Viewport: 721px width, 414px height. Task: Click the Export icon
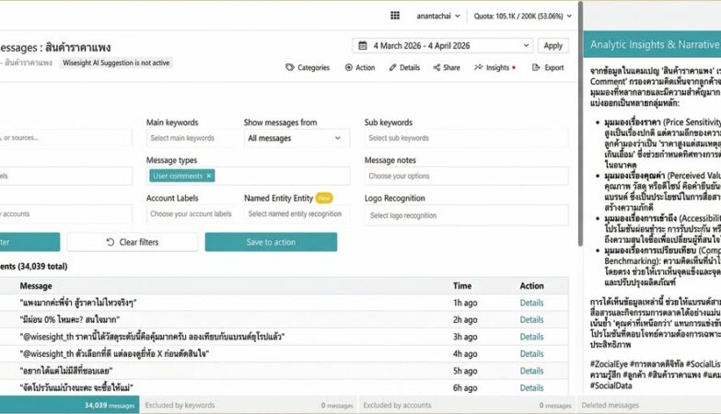click(x=536, y=67)
